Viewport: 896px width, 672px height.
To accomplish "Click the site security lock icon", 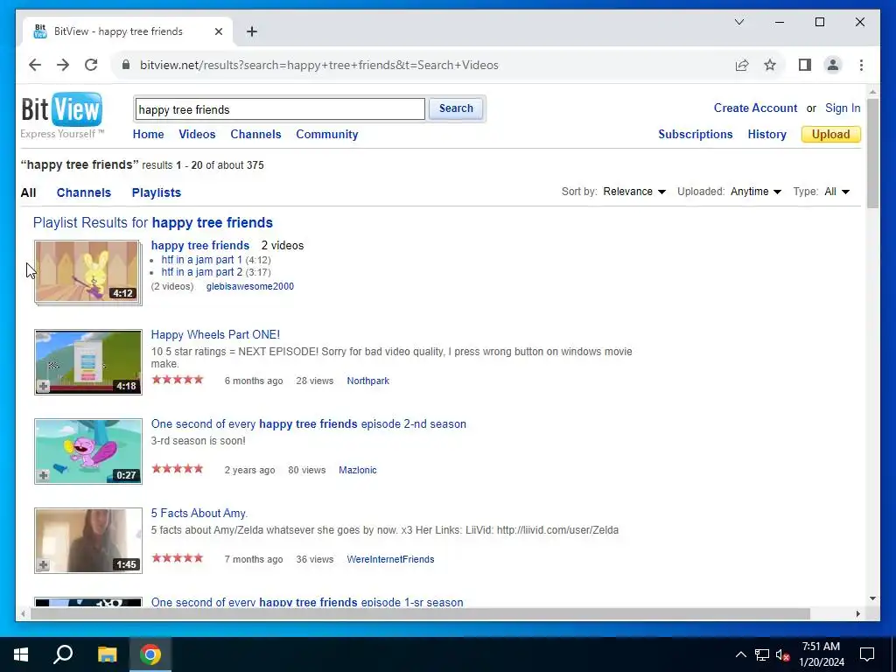I will [x=126, y=65].
